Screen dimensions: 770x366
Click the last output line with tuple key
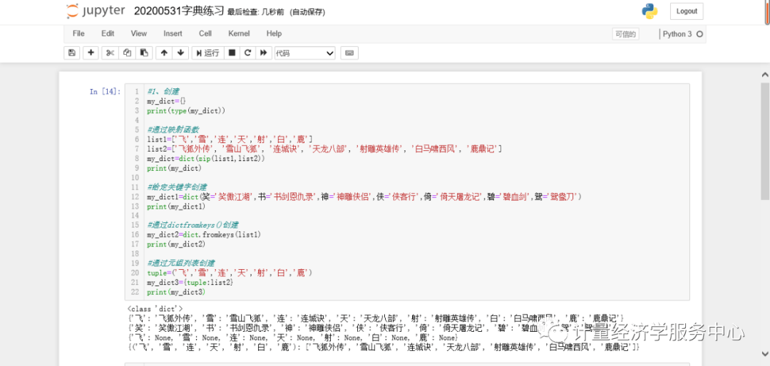coord(383,347)
